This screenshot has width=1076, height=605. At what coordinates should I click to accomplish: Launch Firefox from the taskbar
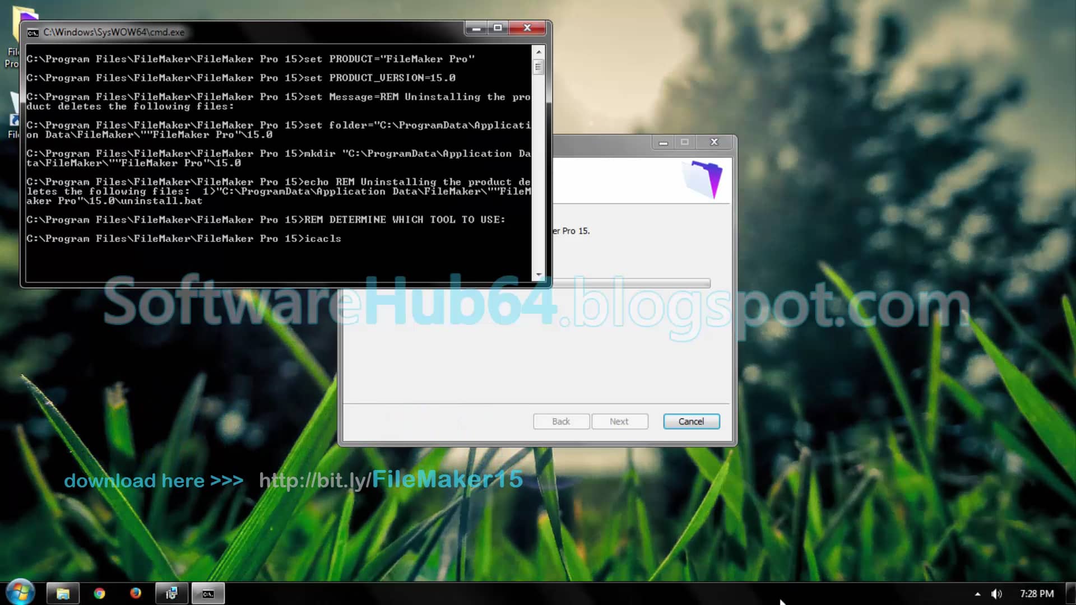click(136, 593)
